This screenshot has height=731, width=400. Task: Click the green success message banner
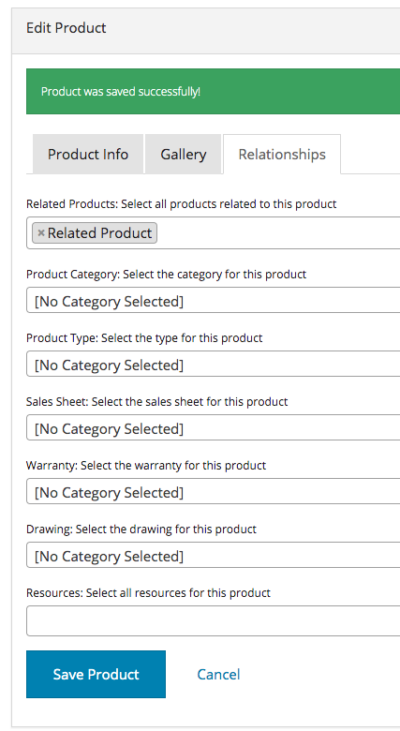(x=213, y=92)
